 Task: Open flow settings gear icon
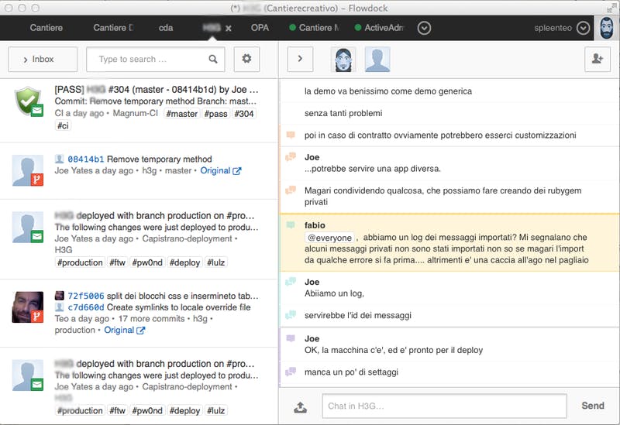(x=246, y=59)
